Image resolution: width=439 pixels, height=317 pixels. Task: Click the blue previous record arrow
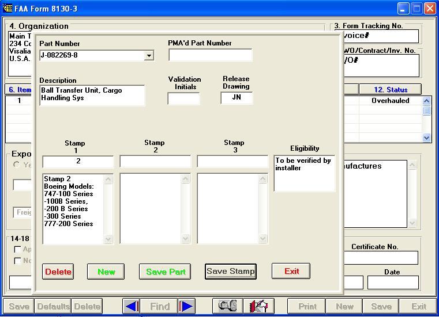pyautogui.click(x=132, y=307)
